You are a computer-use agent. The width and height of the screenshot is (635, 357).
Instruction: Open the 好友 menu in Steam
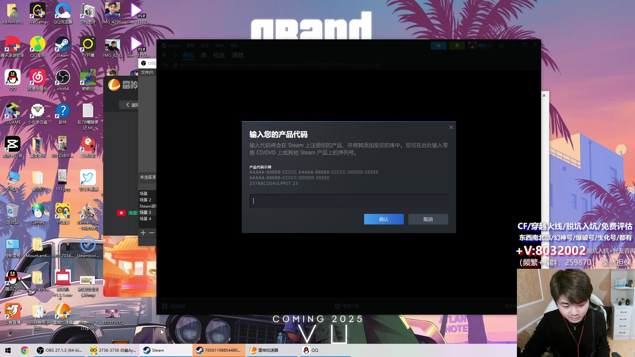click(205, 46)
